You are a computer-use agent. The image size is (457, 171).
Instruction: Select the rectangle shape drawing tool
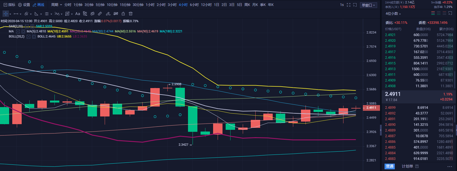[x=67, y=14]
